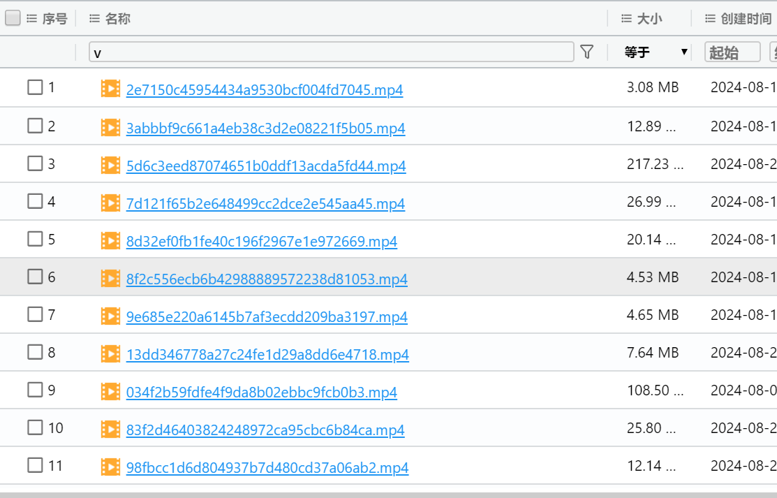Click video icon for 2e7150c45954434a9530bcf004fd7045.mp4
This screenshot has width=777, height=498.
click(x=110, y=88)
